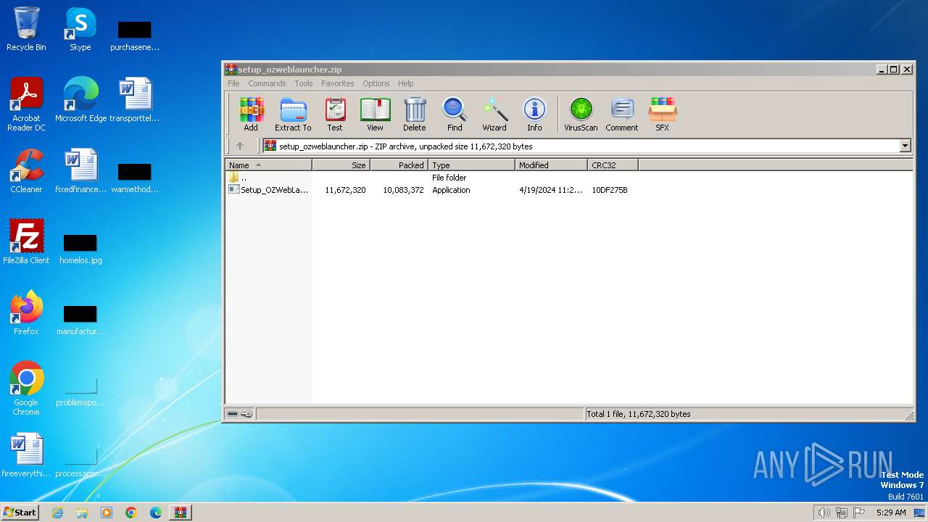Open the Help menu

point(406,83)
